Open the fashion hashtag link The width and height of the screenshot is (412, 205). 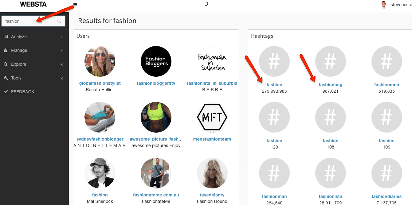(x=274, y=85)
